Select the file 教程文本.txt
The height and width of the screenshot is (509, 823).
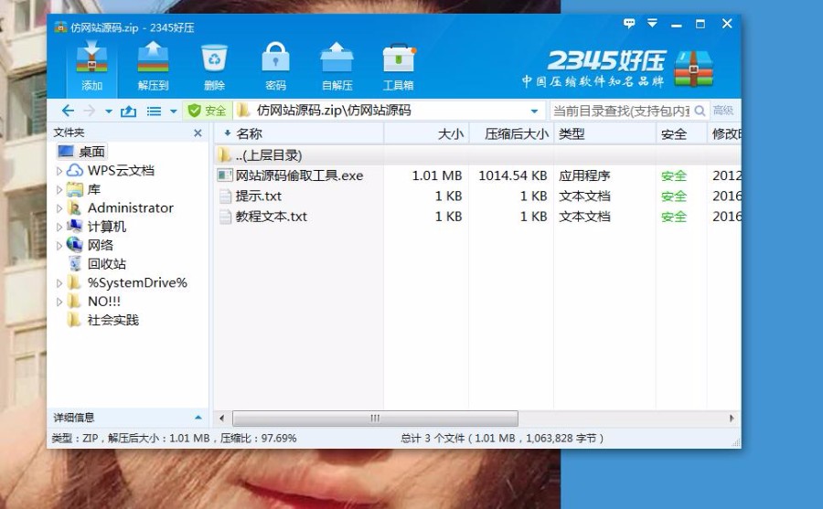[x=272, y=217]
